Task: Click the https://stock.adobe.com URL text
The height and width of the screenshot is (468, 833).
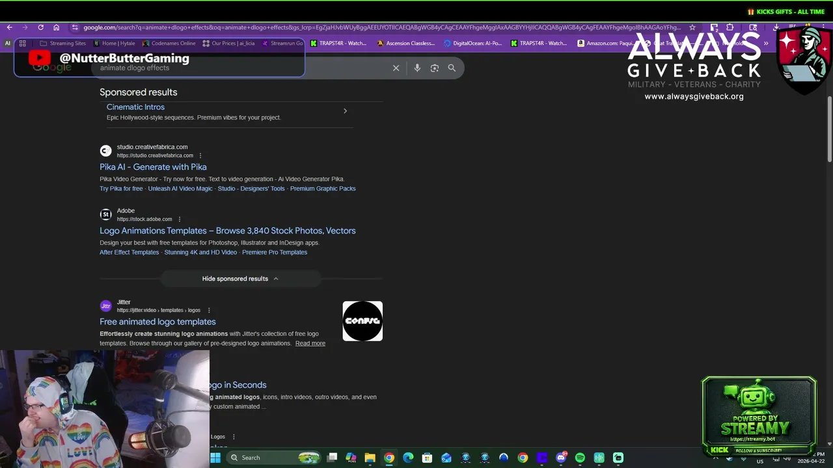Action: (x=144, y=219)
